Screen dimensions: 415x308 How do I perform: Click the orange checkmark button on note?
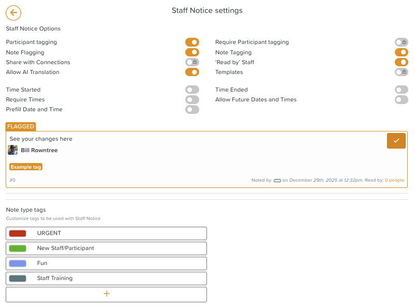point(396,141)
